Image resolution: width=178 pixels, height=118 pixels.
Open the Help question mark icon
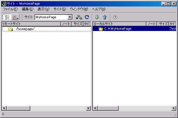tap(115, 17)
